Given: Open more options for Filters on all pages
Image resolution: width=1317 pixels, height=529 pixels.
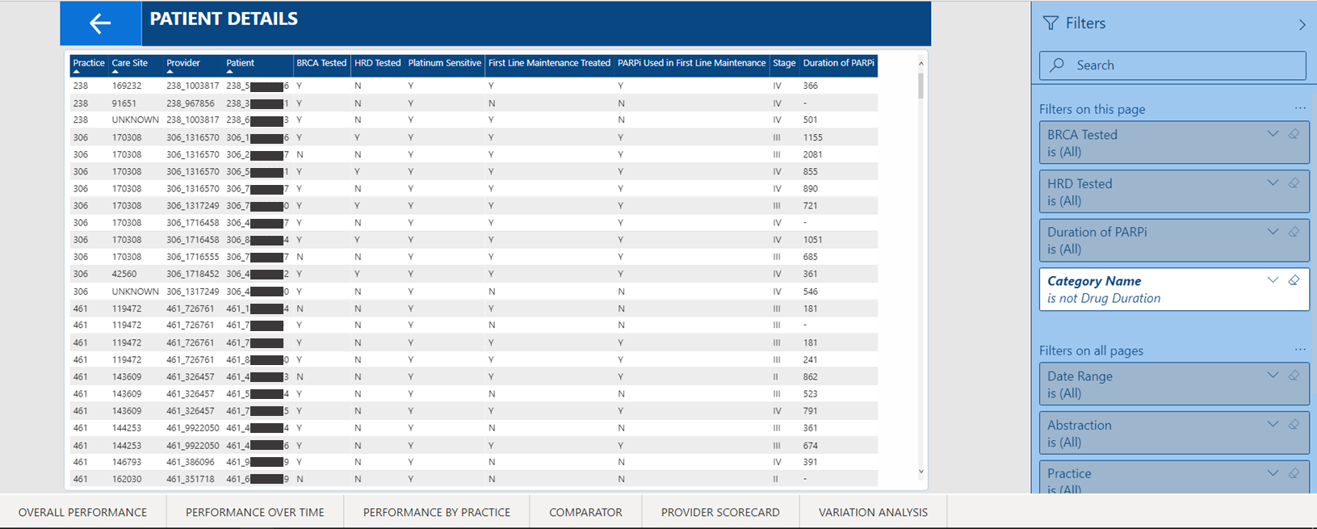Looking at the screenshot, I should (1299, 350).
